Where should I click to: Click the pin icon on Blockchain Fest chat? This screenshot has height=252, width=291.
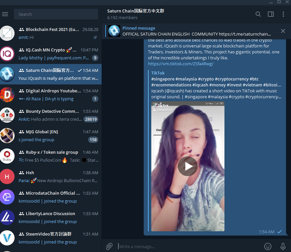pyautogui.click(x=95, y=38)
